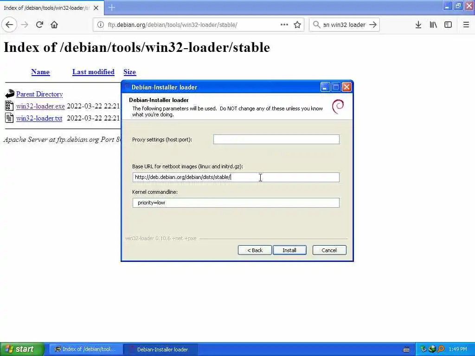The width and height of the screenshot is (475, 356).
Task: Click the browser forward arrow
Action: click(x=25, y=25)
